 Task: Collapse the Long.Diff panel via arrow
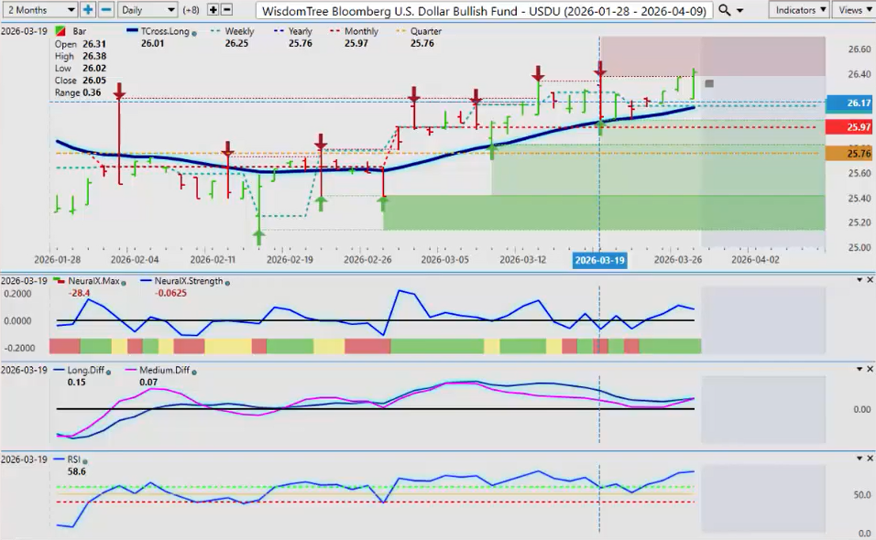pos(858,370)
